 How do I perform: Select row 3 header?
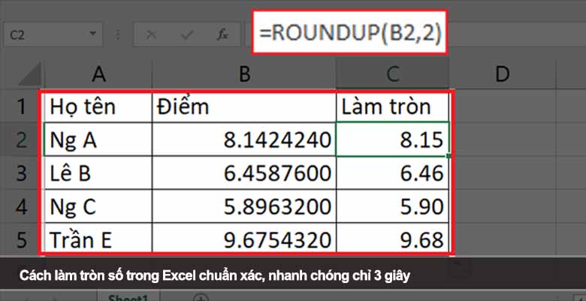coord(21,173)
